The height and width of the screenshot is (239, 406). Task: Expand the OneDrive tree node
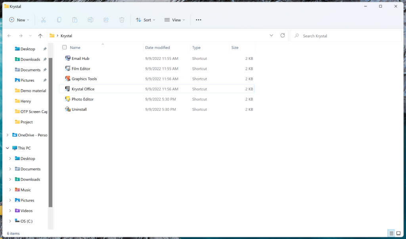pos(7,135)
